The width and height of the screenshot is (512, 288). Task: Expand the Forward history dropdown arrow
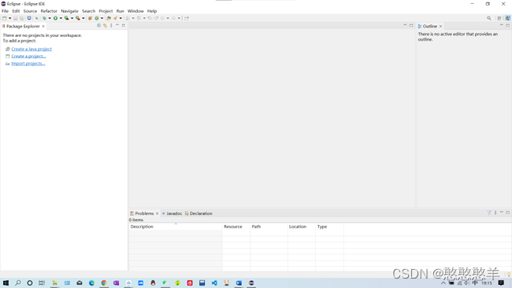pyautogui.click(x=179, y=18)
